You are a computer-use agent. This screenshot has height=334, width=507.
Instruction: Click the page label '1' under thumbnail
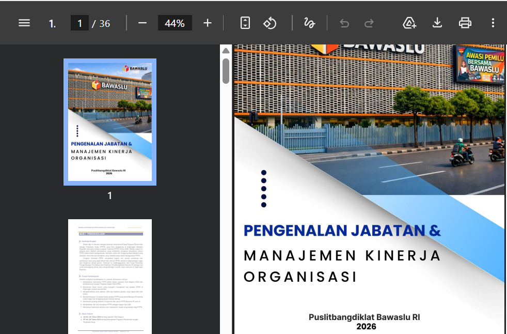click(110, 195)
